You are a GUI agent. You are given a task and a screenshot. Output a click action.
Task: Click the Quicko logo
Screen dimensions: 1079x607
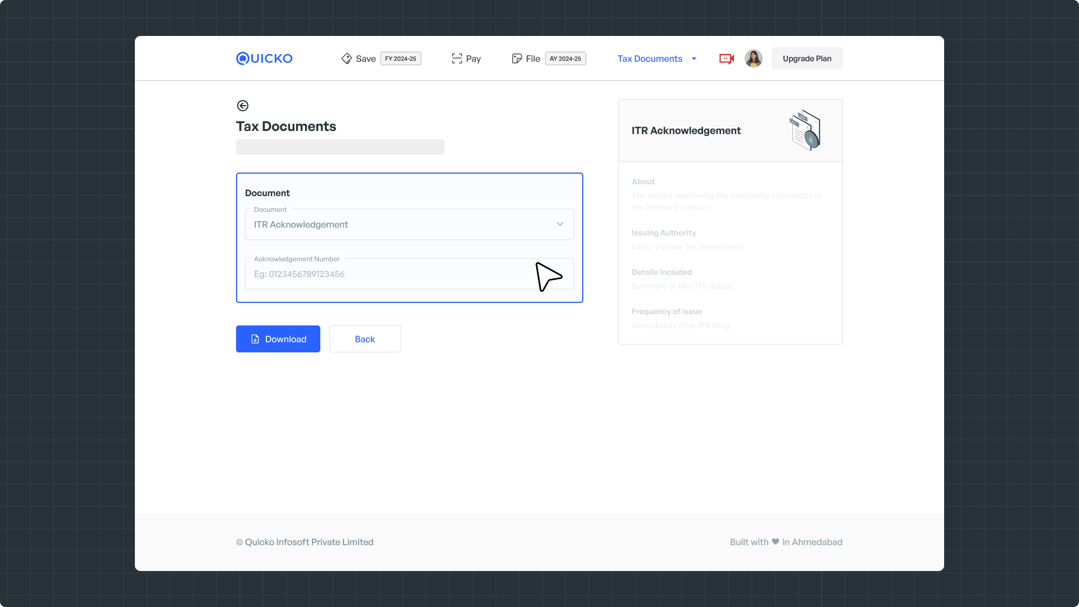pyautogui.click(x=264, y=58)
